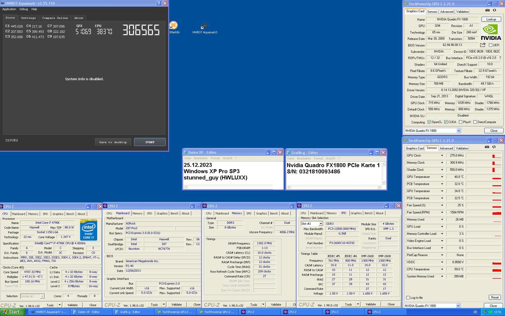
Task: Open the 3DMark06 desktop shortcut icon
Action: pyautogui.click(x=174, y=28)
